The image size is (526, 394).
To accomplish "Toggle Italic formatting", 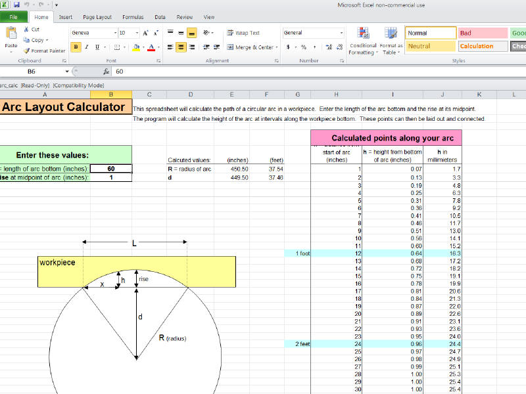I will coord(87,47).
